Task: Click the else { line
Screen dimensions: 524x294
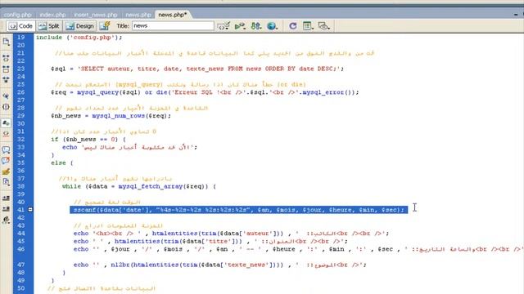Action: 62,163
